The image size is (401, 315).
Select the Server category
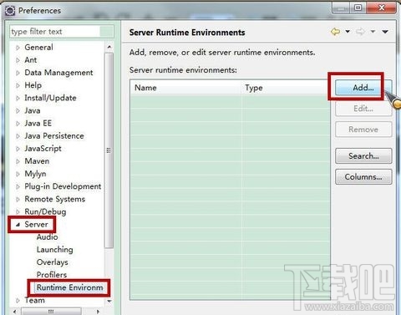(36, 224)
